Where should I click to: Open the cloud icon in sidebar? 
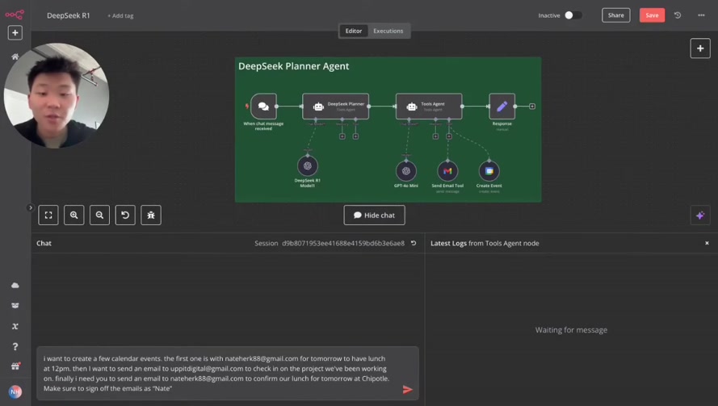tap(15, 285)
